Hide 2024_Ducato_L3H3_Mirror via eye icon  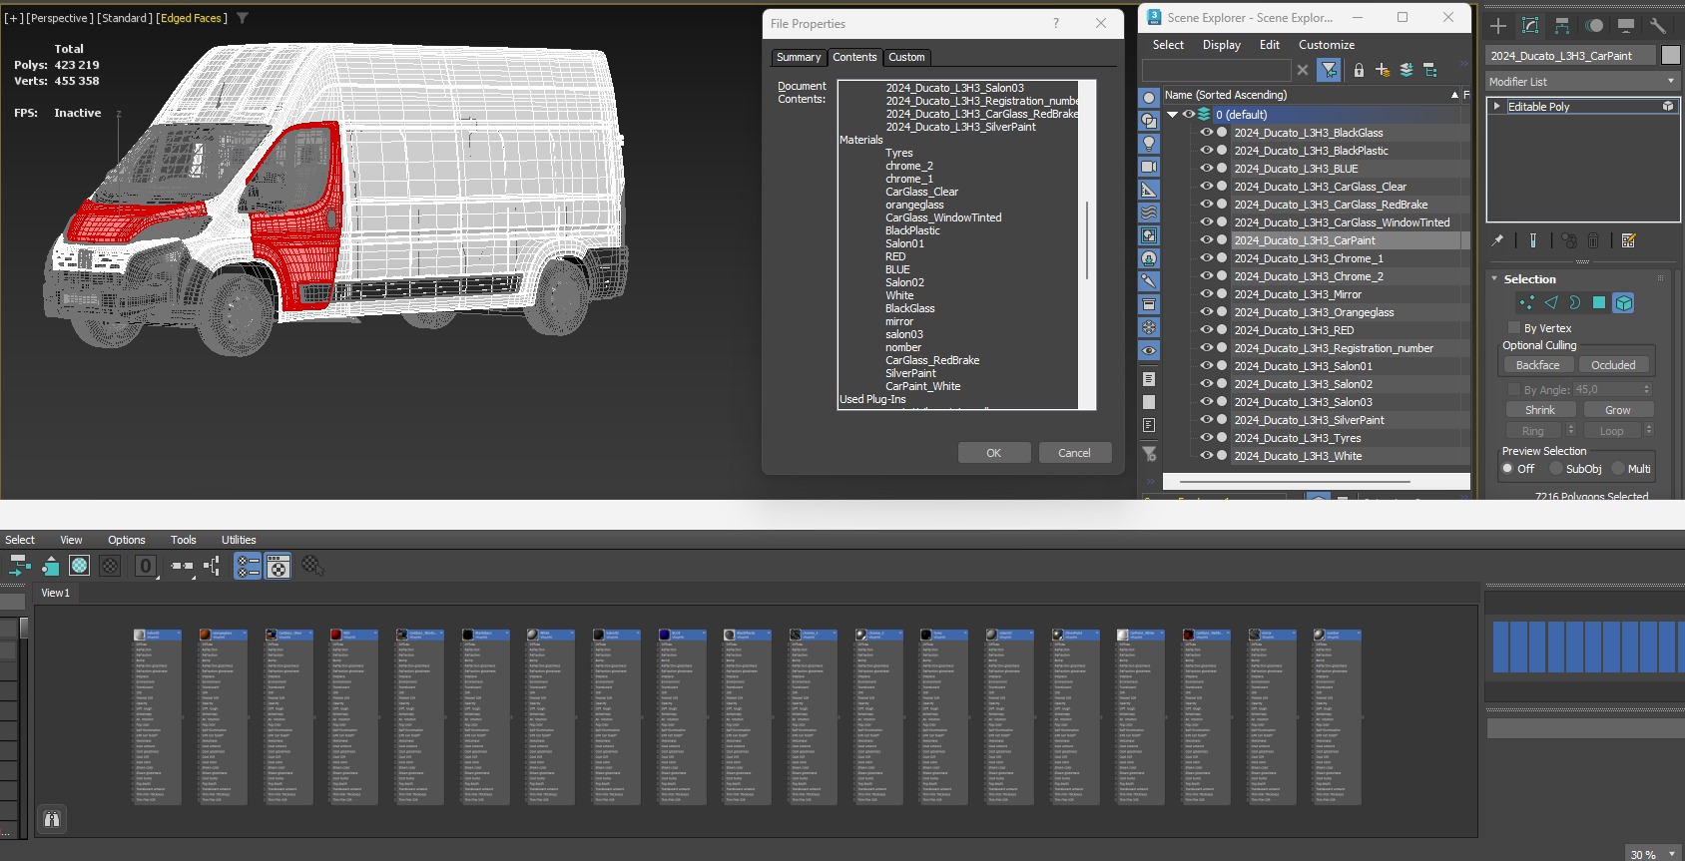coord(1206,294)
